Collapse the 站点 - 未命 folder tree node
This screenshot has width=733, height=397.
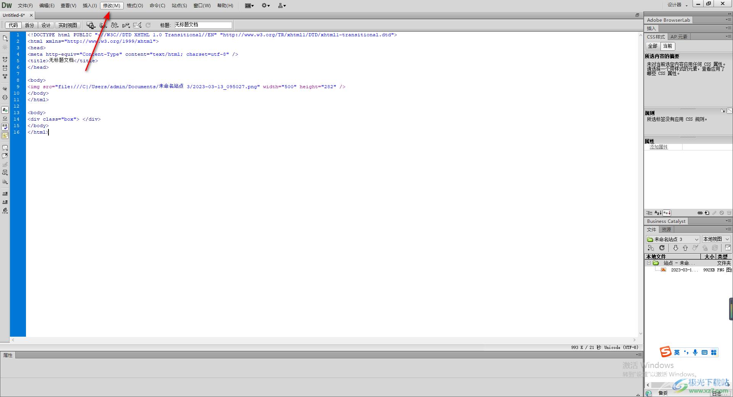coord(649,263)
